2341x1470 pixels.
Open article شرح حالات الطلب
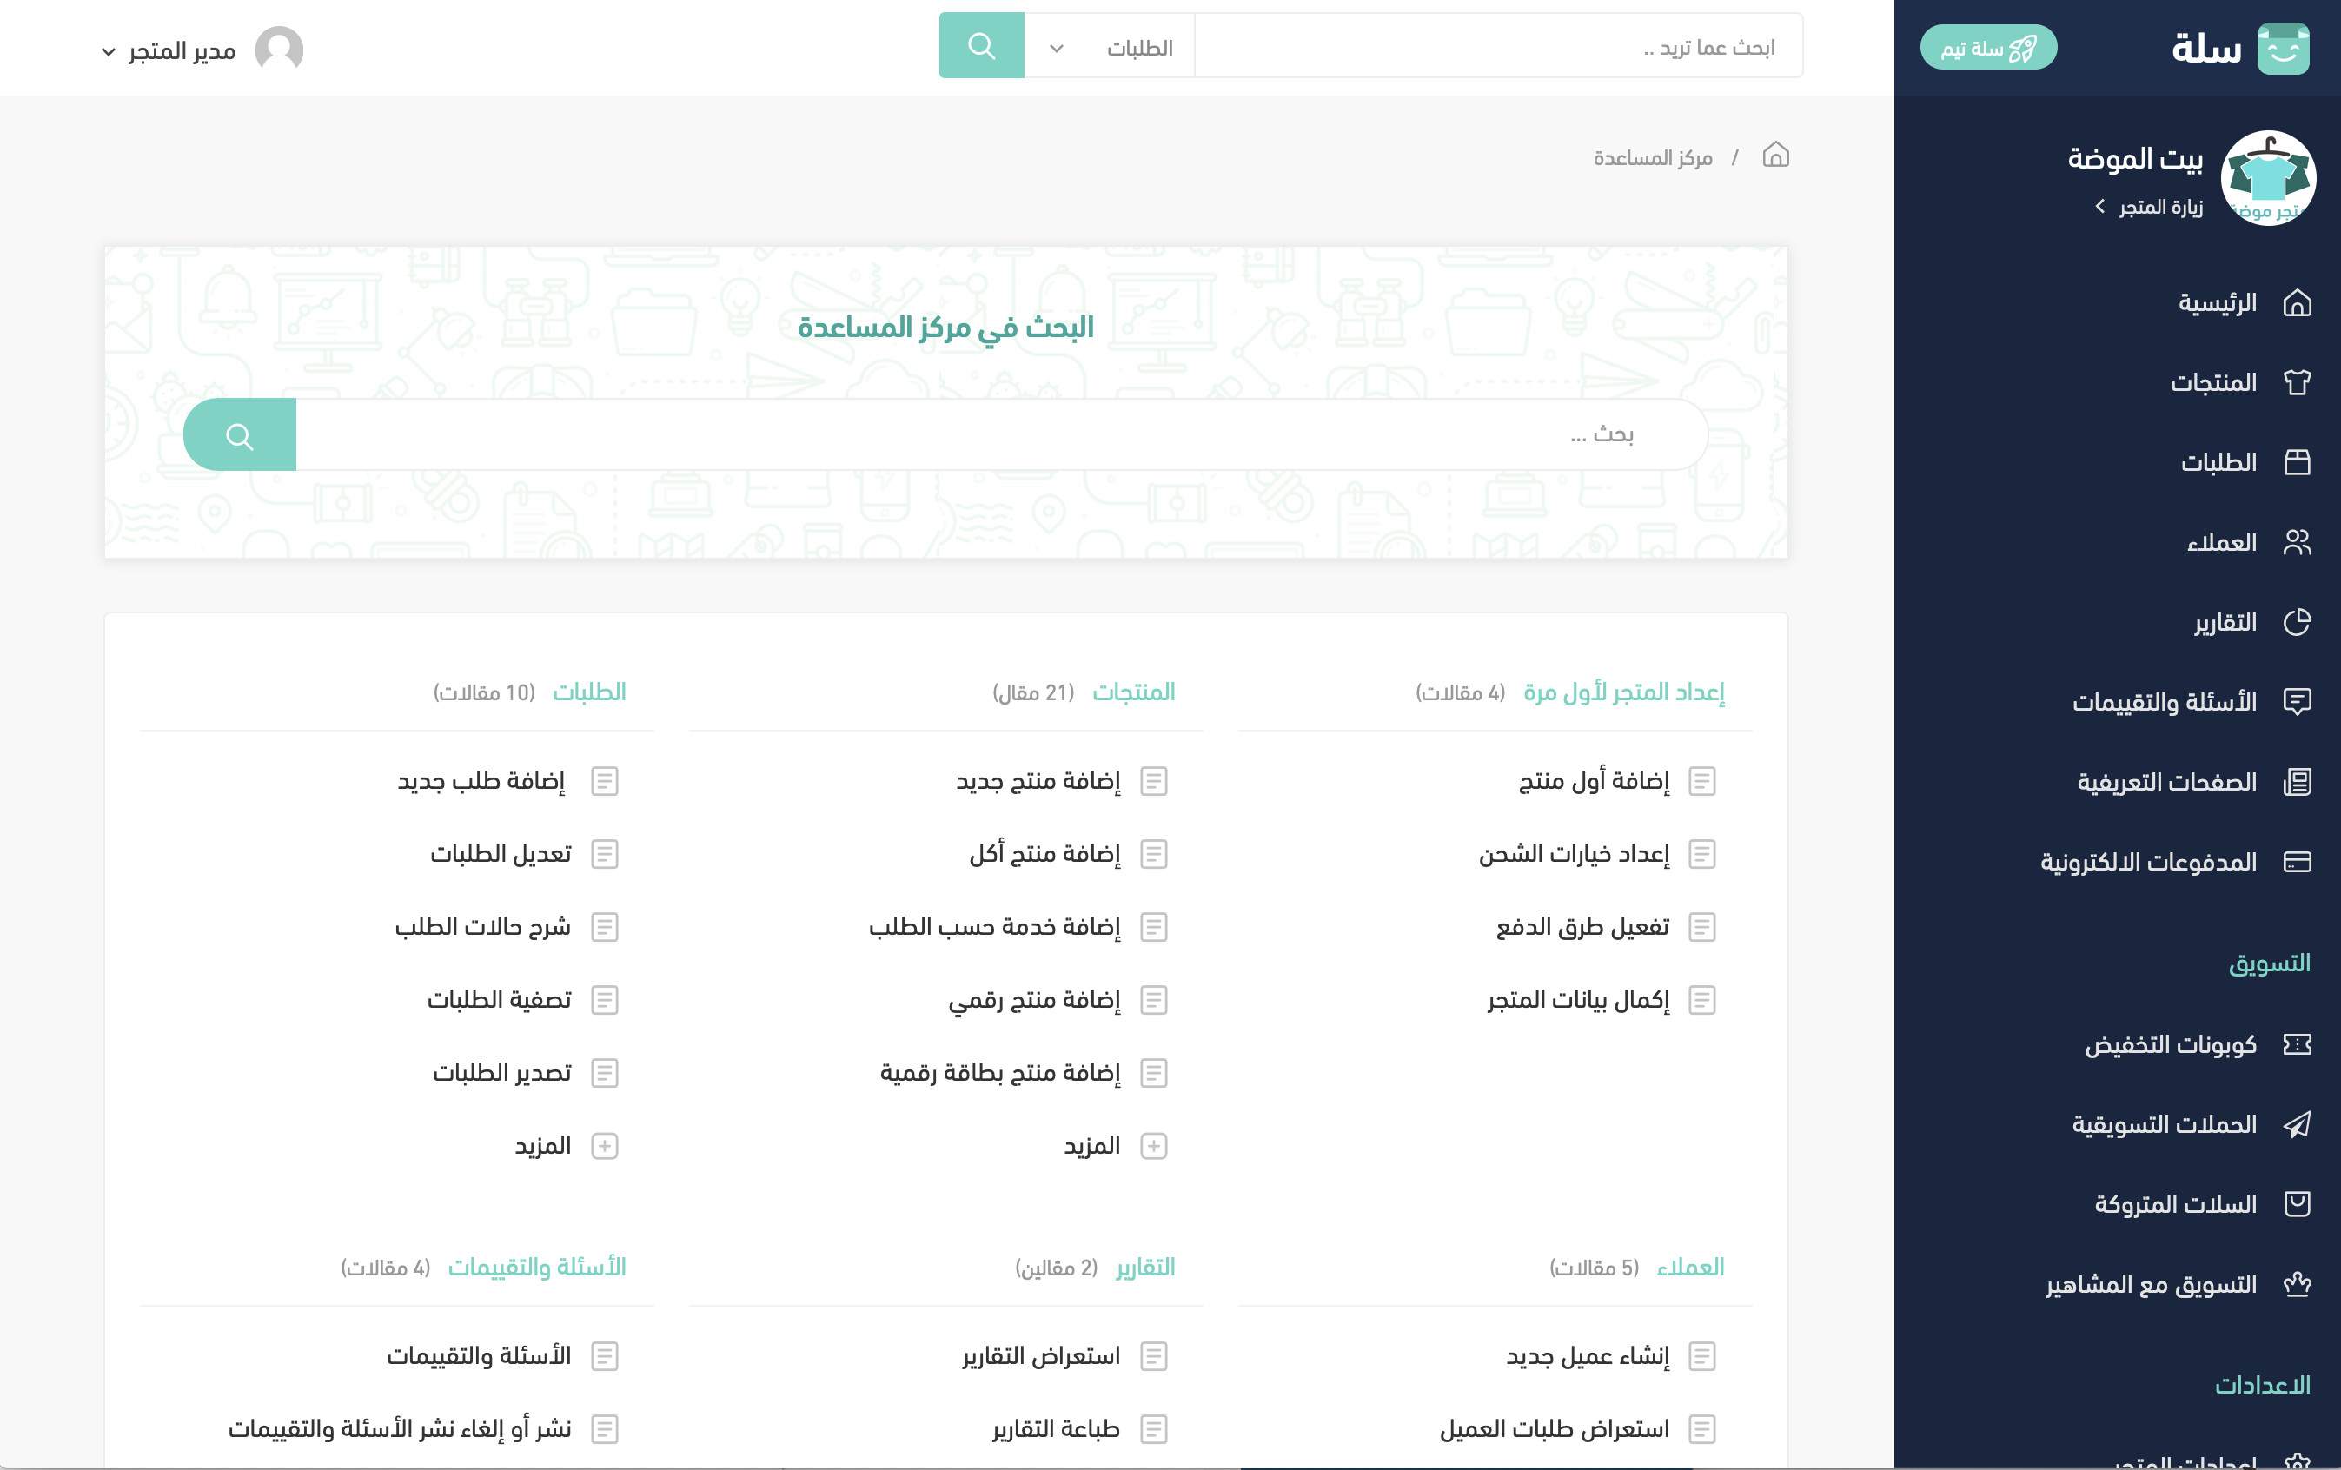[x=483, y=928]
